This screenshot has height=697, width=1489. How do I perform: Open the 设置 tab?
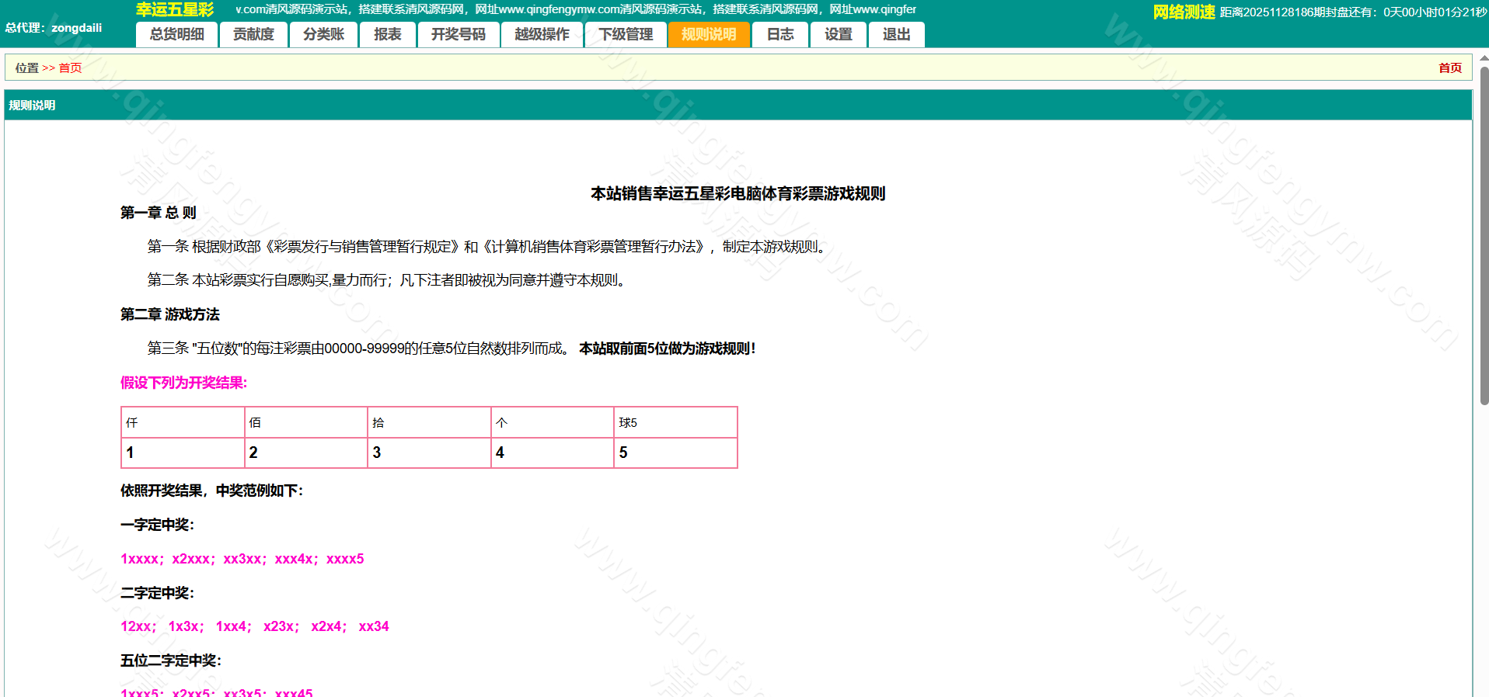click(838, 35)
